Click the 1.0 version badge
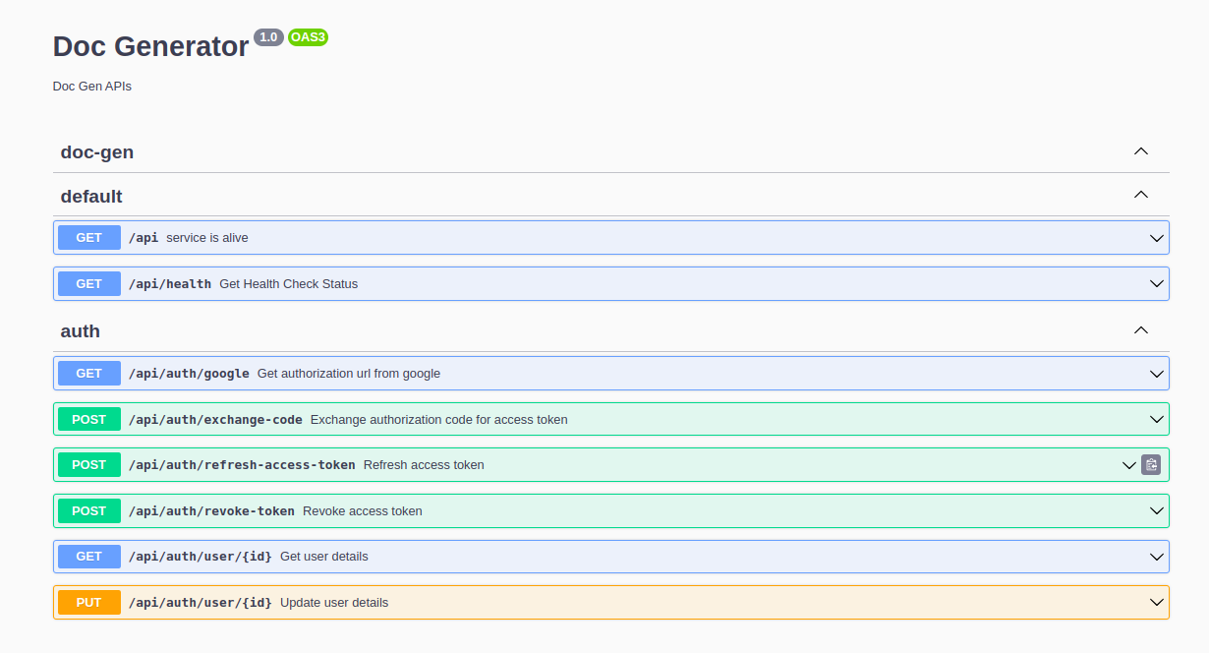 tap(268, 37)
